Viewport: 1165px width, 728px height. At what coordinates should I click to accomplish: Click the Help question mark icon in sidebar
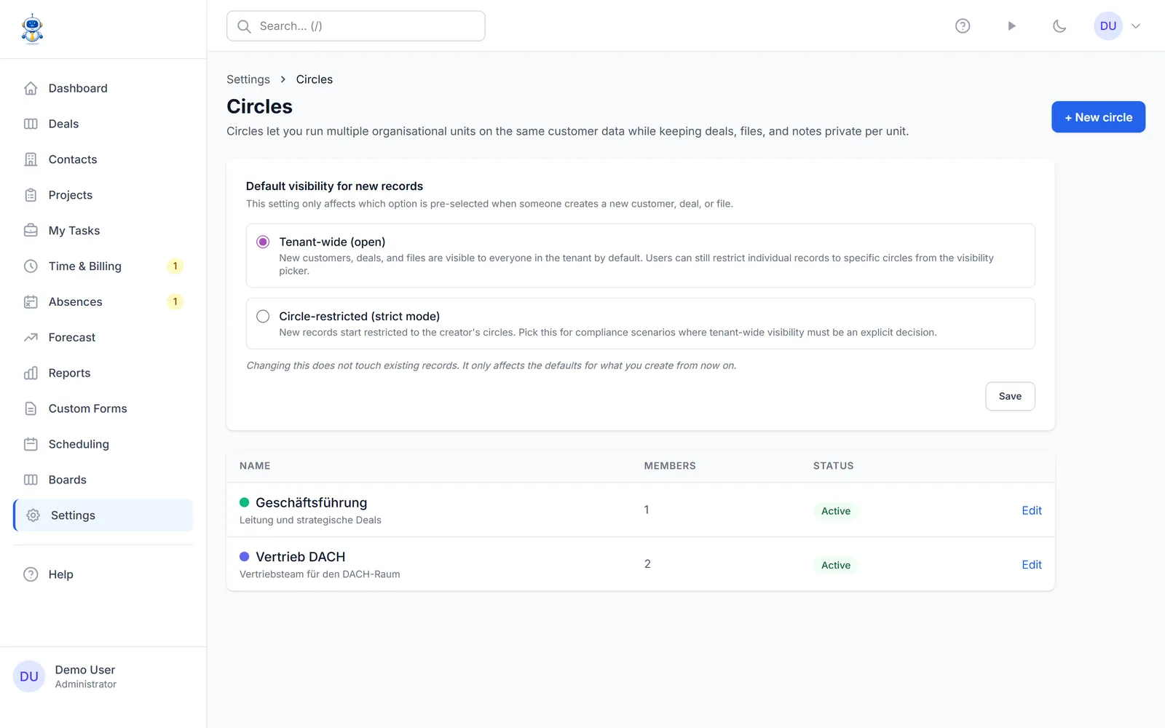(31, 574)
